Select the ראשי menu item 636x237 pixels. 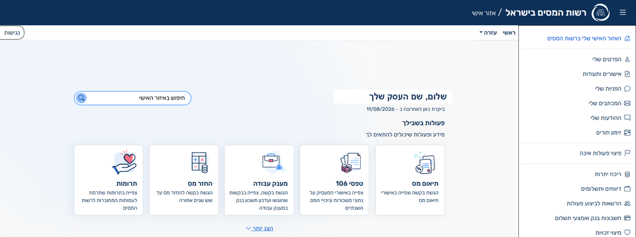click(x=509, y=32)
